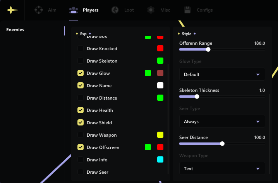
Task: Click the people icon for Players
Action: click(73, 10)
